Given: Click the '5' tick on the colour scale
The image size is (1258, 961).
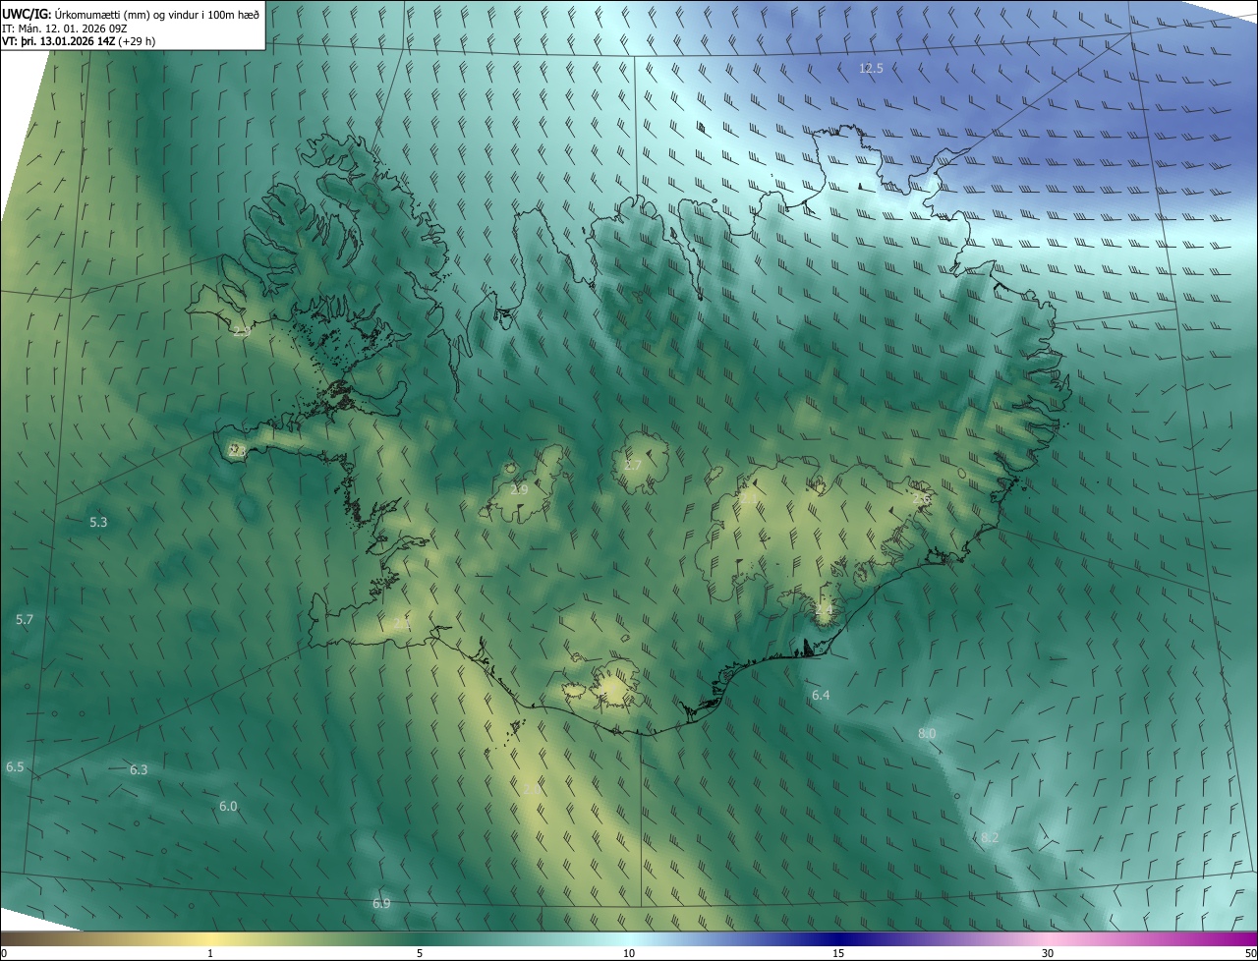Looking at the screenshot, I should 420,953.
